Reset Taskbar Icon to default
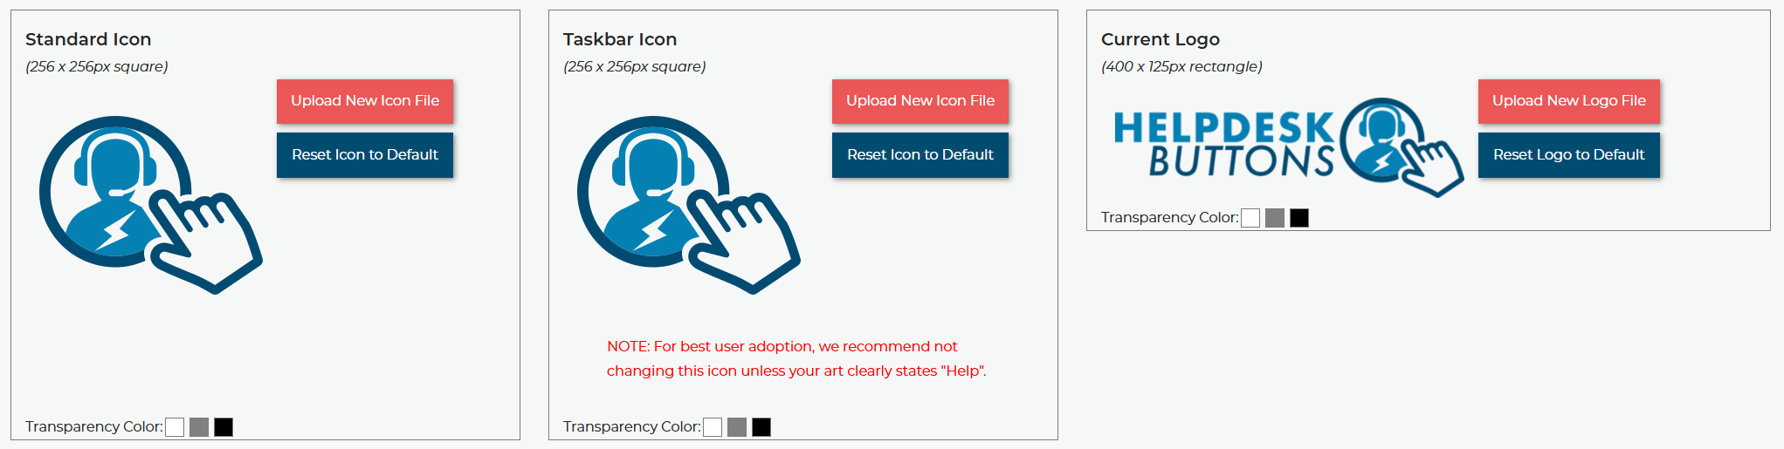Viewport: 1784px width, 449px height. [920, 155]
